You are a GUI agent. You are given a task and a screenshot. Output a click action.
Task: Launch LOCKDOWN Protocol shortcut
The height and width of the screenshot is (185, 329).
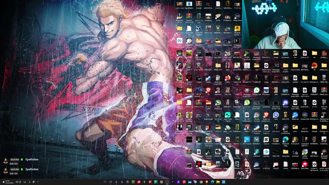point(257,129)
